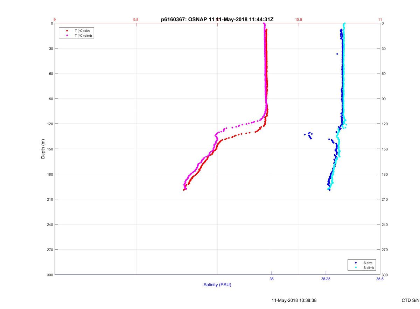Click the left depth tick label 180
Screen dimensions: 420x309
49,174
